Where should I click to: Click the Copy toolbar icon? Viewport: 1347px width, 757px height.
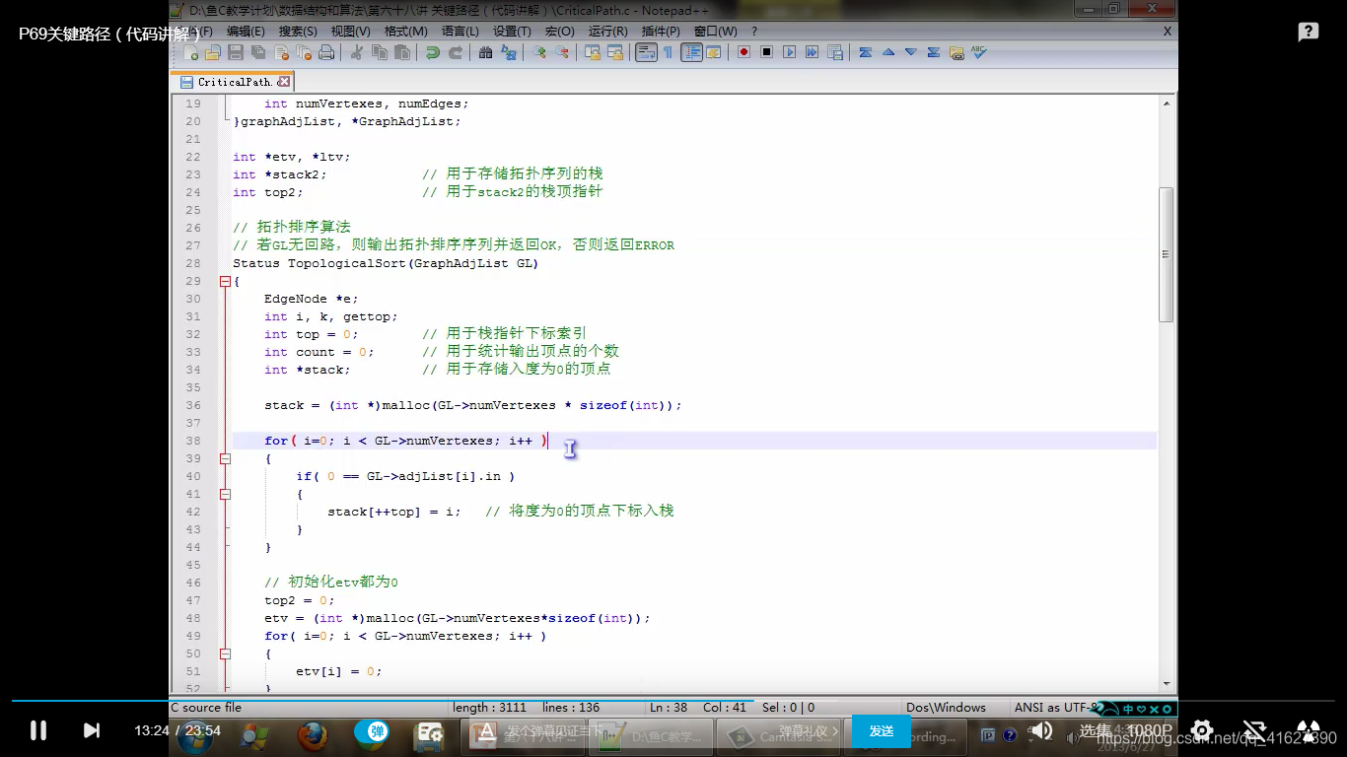coord(380,52)
